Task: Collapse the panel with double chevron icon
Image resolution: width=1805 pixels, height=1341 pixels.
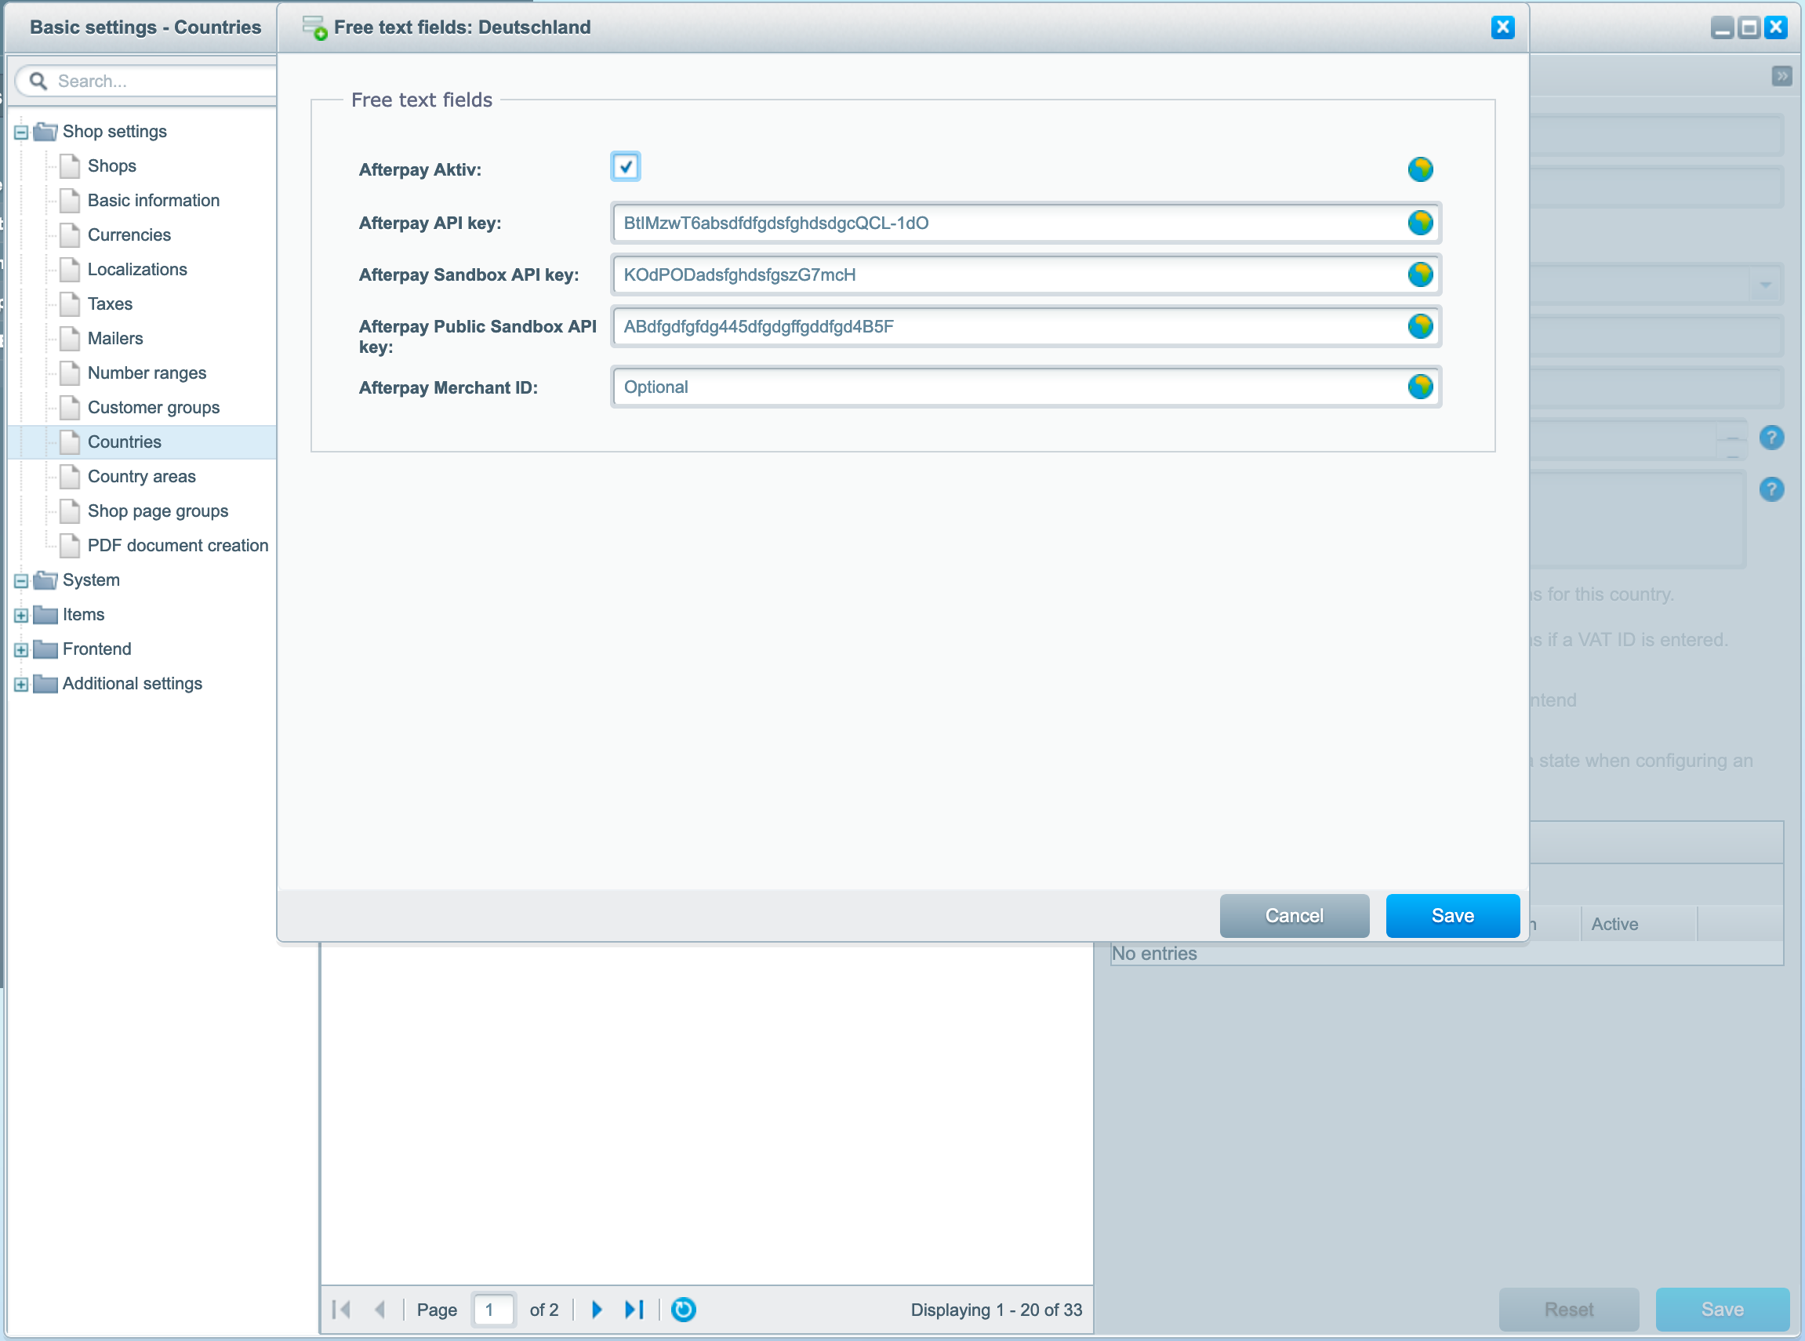Action: click(x=1781, y=76)
